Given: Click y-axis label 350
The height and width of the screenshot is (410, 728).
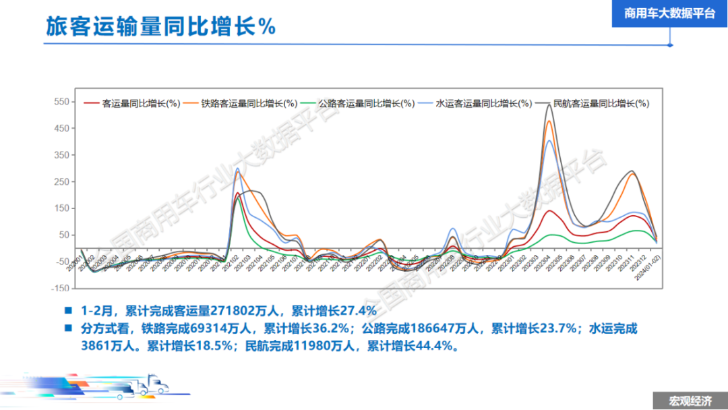Looking at the screenshot, I should pyautogui.click(x=61, y=155).
